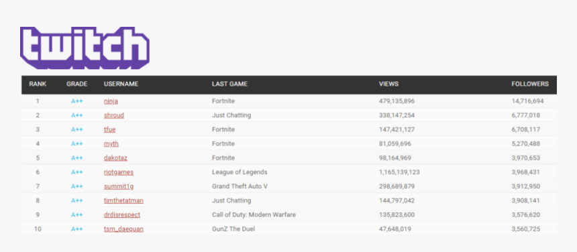Select views value 98,164,969

pyautogui.click(x=395, y=158)
